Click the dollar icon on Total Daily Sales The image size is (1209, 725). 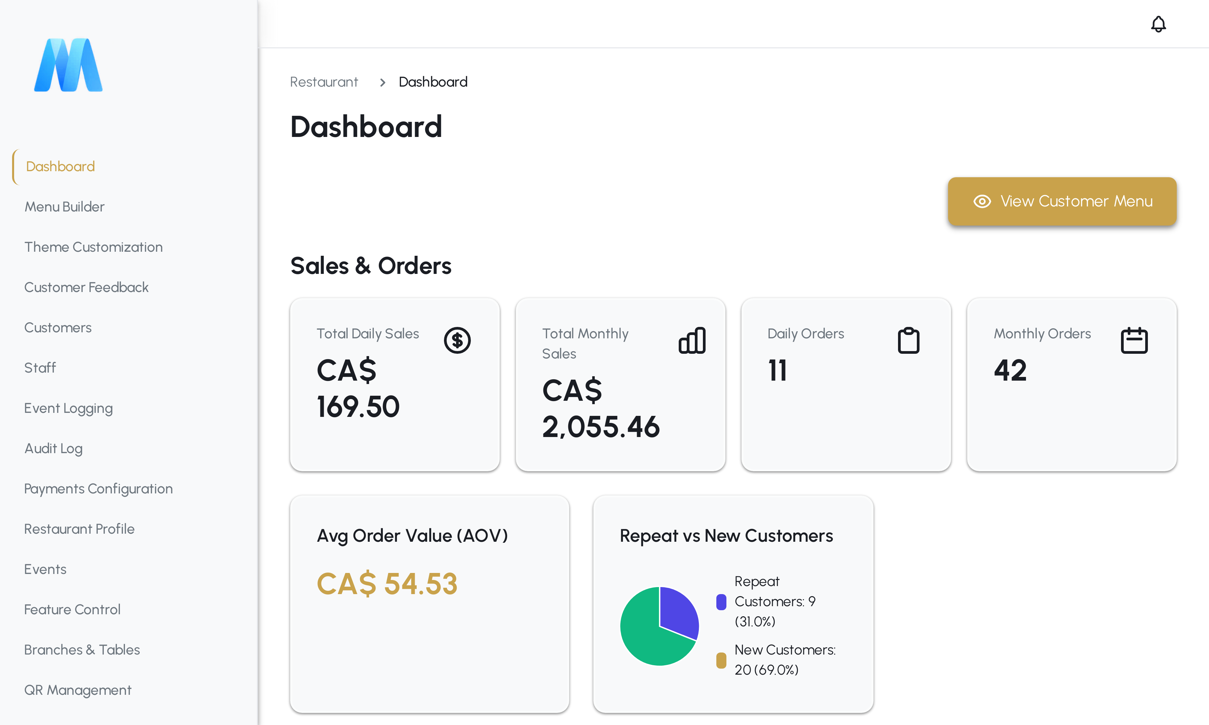pyautogui.click(x=457, y=340)
